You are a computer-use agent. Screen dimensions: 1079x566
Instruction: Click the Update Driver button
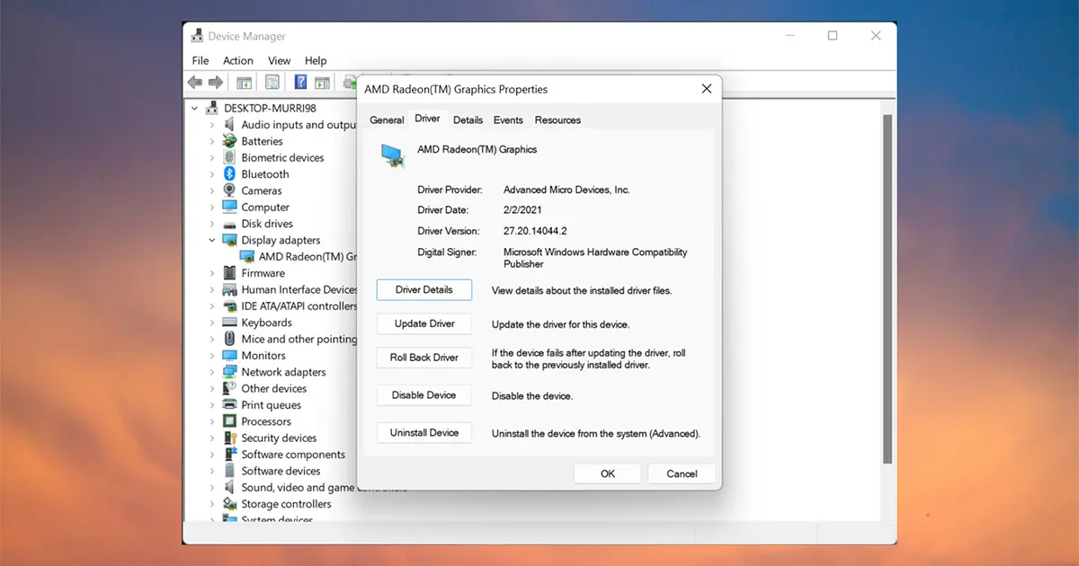424,323
